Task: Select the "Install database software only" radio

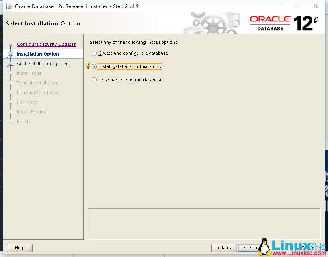Action: click(x=94, y=66)
